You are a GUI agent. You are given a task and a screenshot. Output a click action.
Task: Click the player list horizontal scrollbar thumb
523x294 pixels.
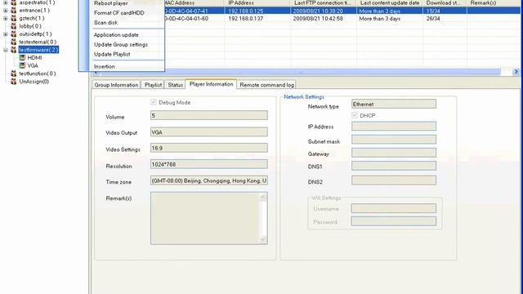(300, 72)
